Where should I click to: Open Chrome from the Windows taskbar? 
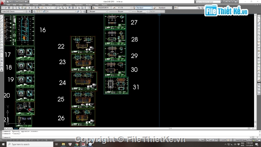77,144
